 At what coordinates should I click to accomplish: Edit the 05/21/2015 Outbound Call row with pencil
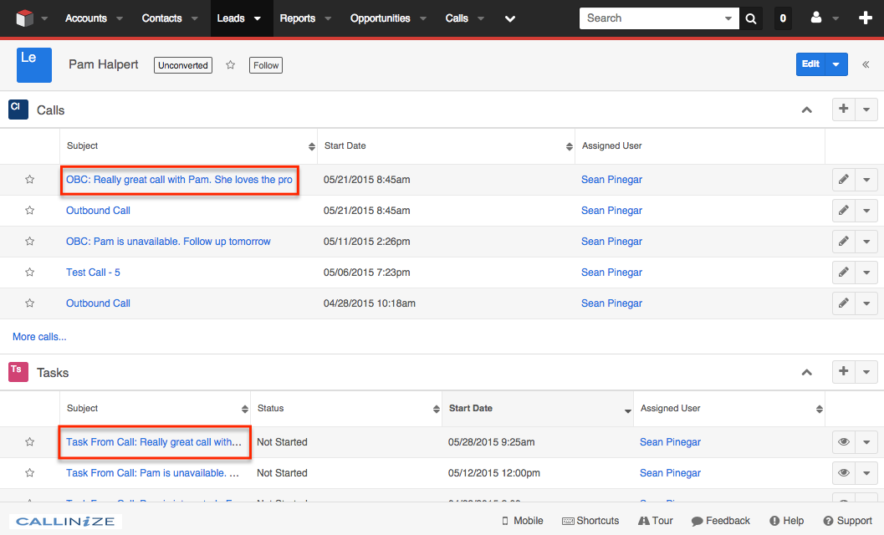(843, 211)
